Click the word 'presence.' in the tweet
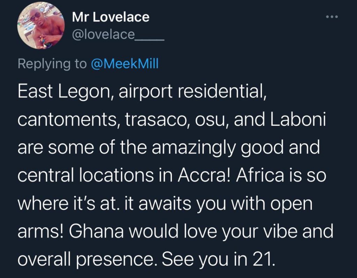 pos(116,259)
